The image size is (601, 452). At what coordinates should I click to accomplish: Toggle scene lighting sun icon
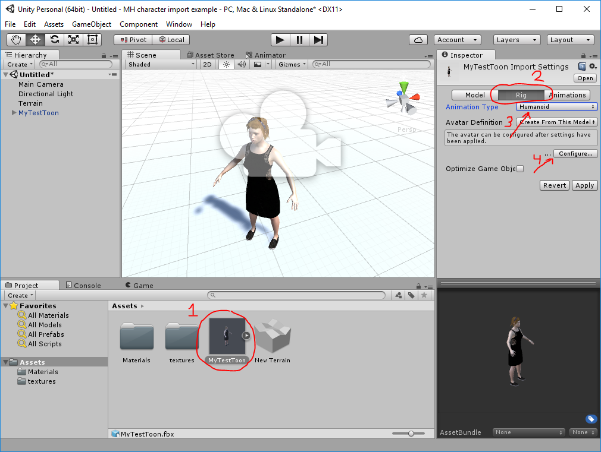click(227, 64)
